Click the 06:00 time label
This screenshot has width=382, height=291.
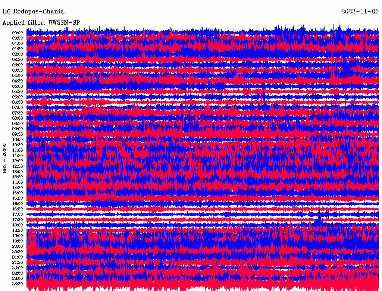[x=17, y=97]
